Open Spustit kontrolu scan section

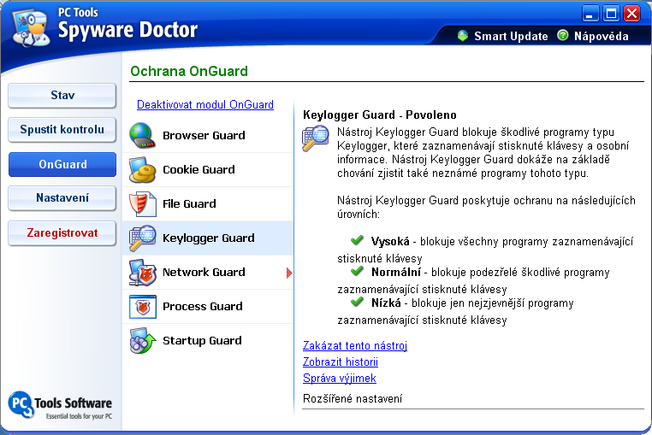[x=62, y=130]
